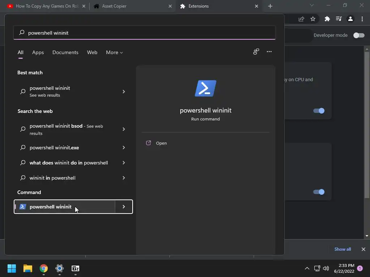Run the powershell wininit command result
Viewport: 370px width, 277px height.
point(65,207)
